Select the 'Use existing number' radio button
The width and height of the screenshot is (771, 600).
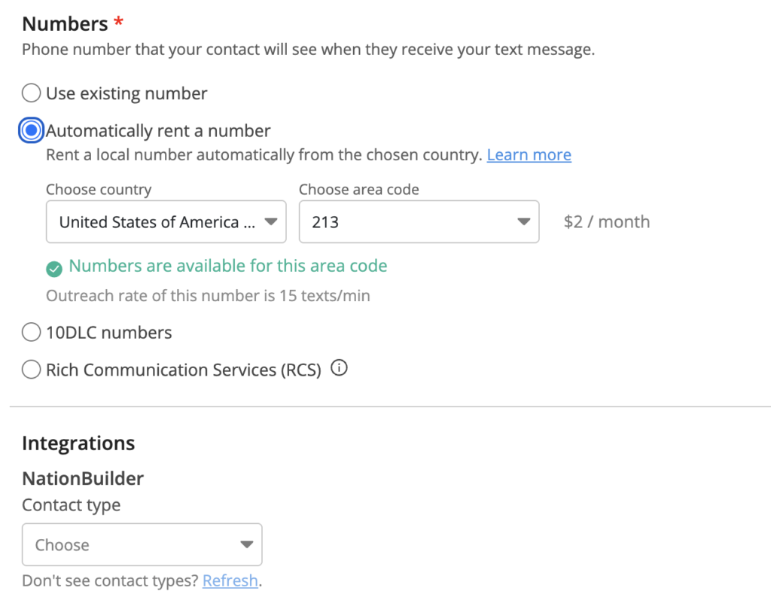[x=31, y=93]
